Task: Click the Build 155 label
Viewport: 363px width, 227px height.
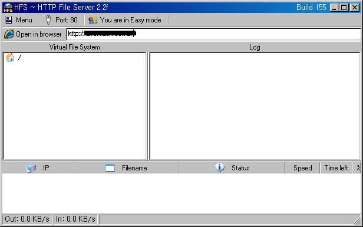Action: click(x=311, y=8)
